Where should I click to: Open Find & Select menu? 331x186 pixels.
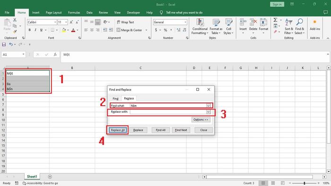pos(299,26)
